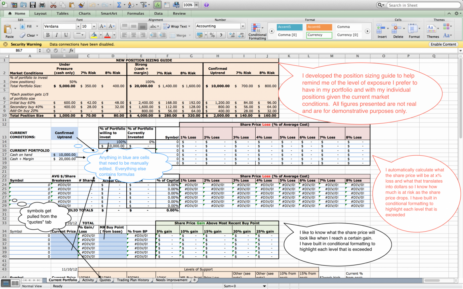
Task: Click the Enable Content button
Action: click(443, 44)
